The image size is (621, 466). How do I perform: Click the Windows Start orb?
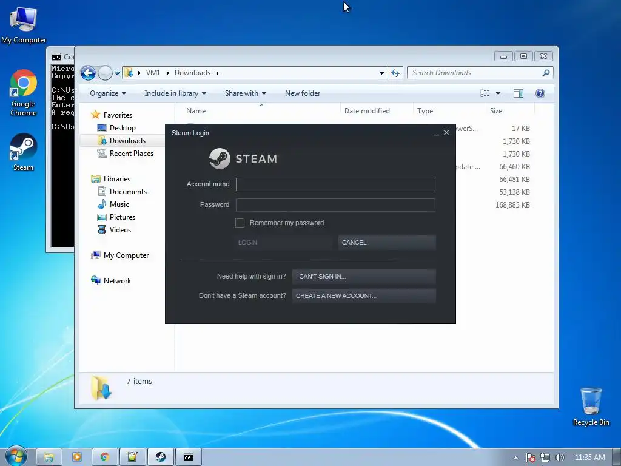16,457
